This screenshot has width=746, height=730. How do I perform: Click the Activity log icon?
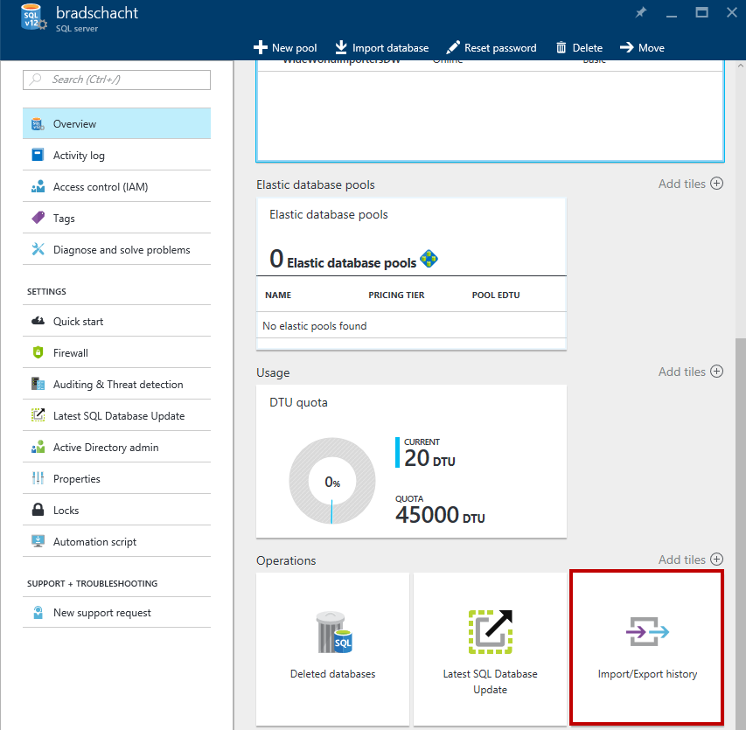38,155
